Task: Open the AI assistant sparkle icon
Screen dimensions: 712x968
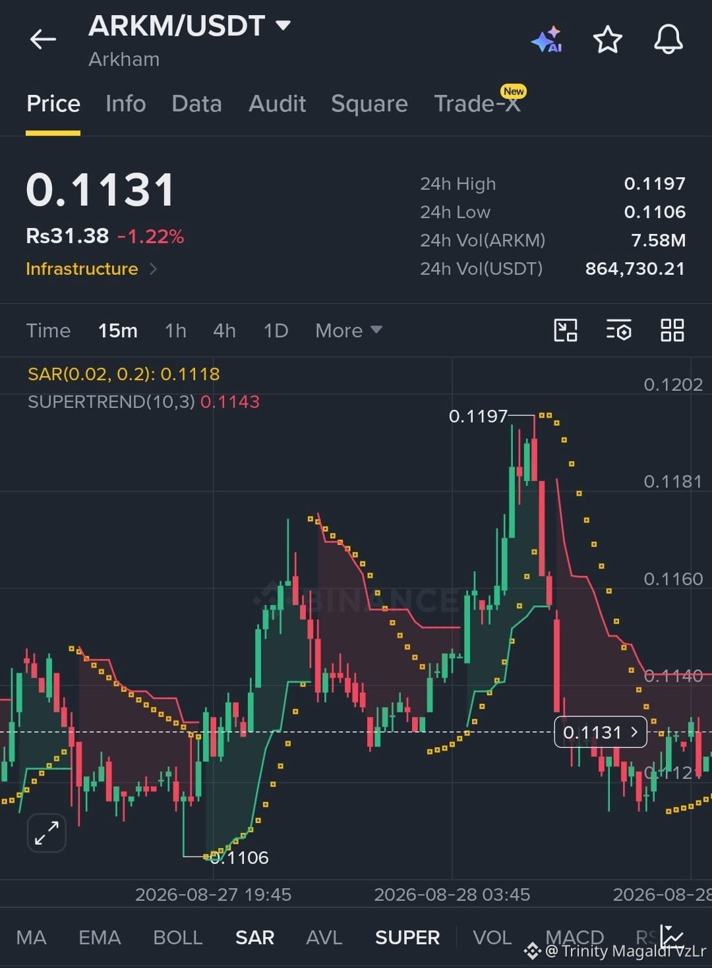Action: 547,40
